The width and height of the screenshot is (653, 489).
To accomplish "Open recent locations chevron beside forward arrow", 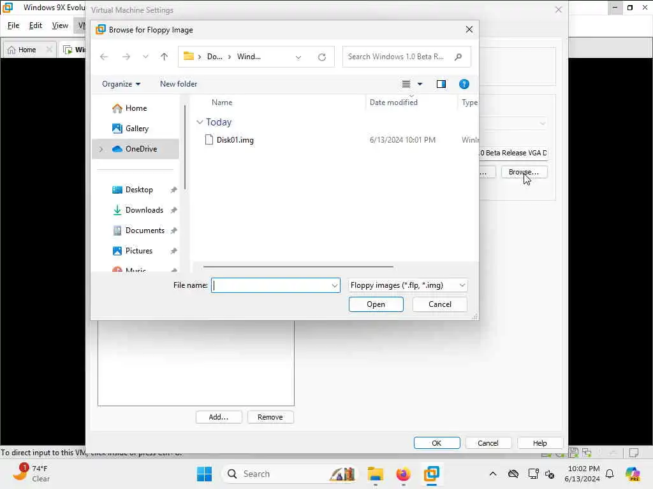I will tap(145, 57).
